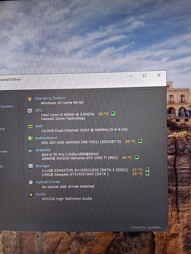Click the Graphics monitor icon
This screenshot has height=254, width=191.
31,150
